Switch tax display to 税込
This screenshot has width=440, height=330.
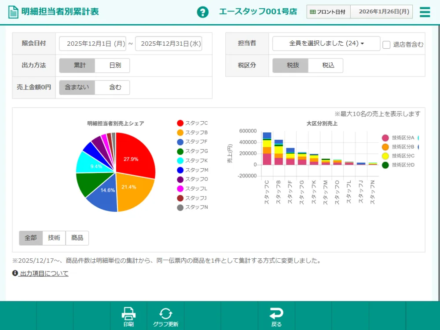click(328, 65)
